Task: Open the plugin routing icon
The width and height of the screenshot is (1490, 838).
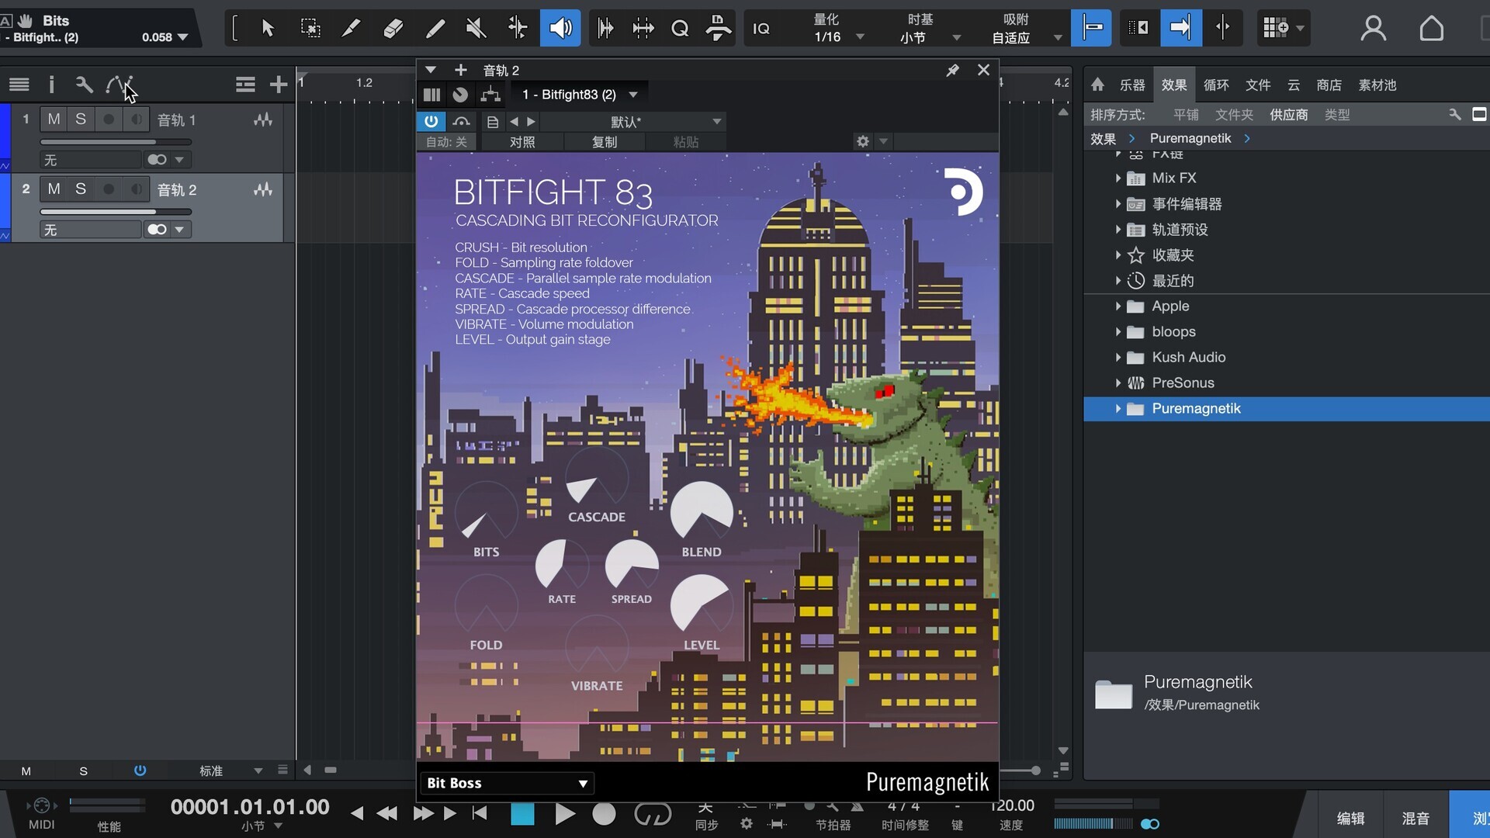Action: 490,95
